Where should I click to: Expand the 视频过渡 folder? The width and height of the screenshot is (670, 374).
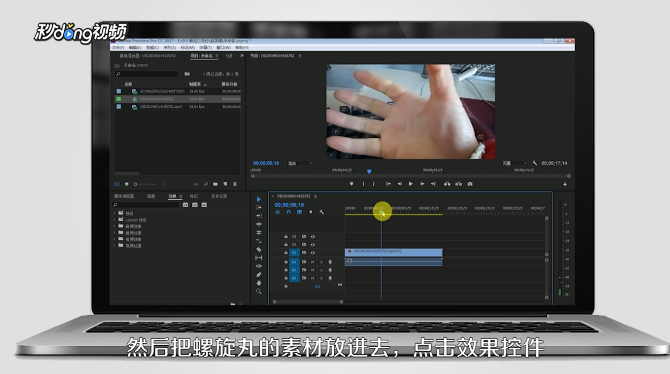115,245
